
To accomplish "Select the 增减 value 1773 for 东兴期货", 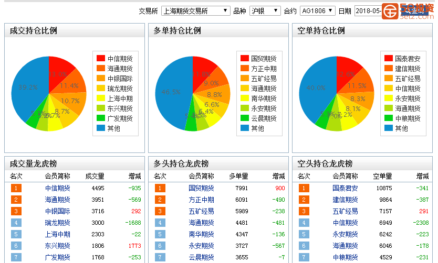I will pyautogui.click(x=134, y=246).
